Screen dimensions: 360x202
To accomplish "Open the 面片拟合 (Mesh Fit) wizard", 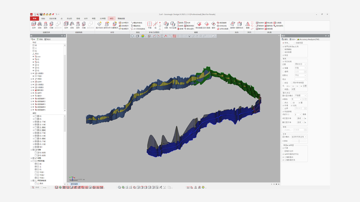I will (99, 25).
